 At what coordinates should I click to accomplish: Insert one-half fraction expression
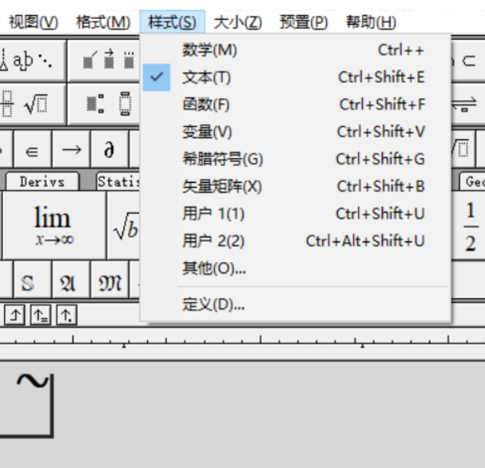(x=470, y=226)
